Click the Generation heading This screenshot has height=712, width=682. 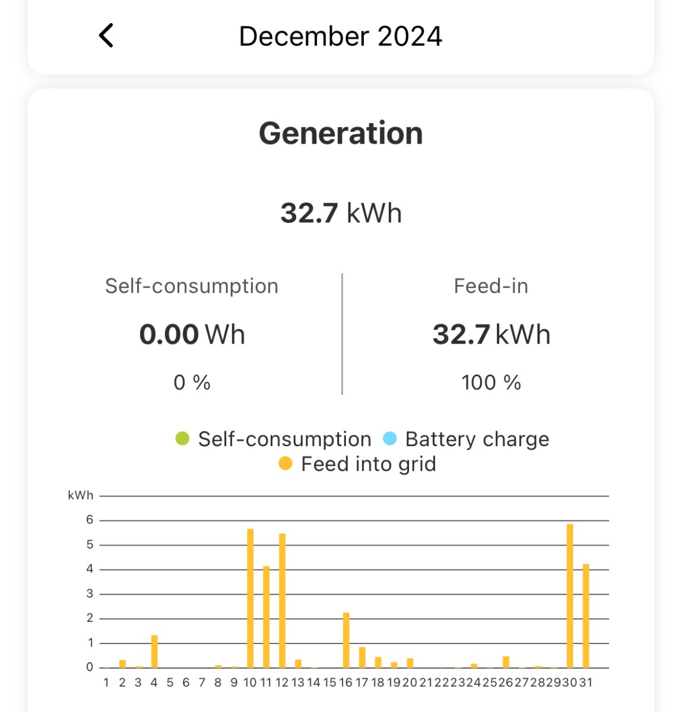tap(341, 133)
